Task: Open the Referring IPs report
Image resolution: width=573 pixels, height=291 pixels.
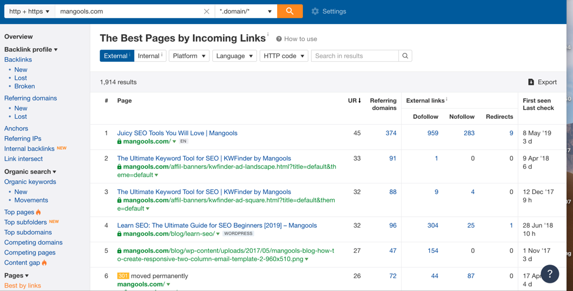Action: 23,139
